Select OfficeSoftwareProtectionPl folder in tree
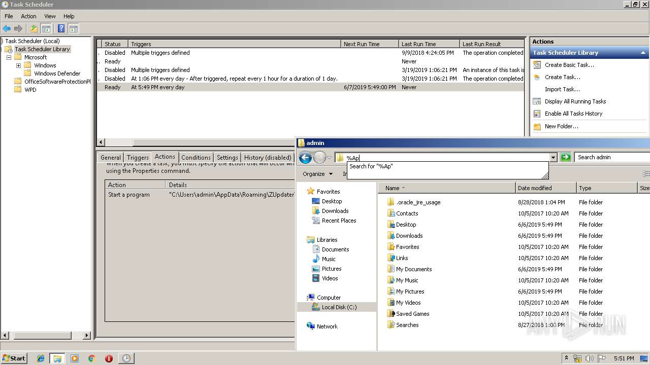This screenshot has height=365, width=650. (57, 82)
